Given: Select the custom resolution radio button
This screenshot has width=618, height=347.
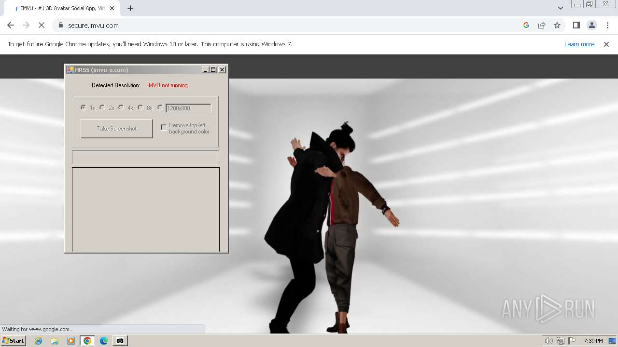Looking at the screenshot, I should coord(160,107).
